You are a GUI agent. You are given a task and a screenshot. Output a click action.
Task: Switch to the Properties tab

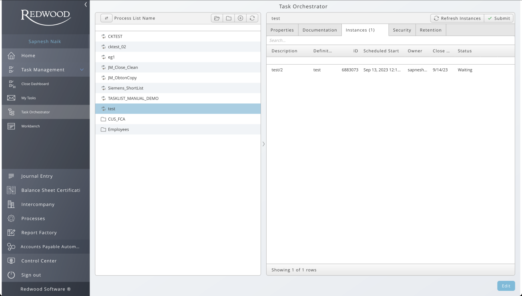pyautogui.click(x=282, y=30)
